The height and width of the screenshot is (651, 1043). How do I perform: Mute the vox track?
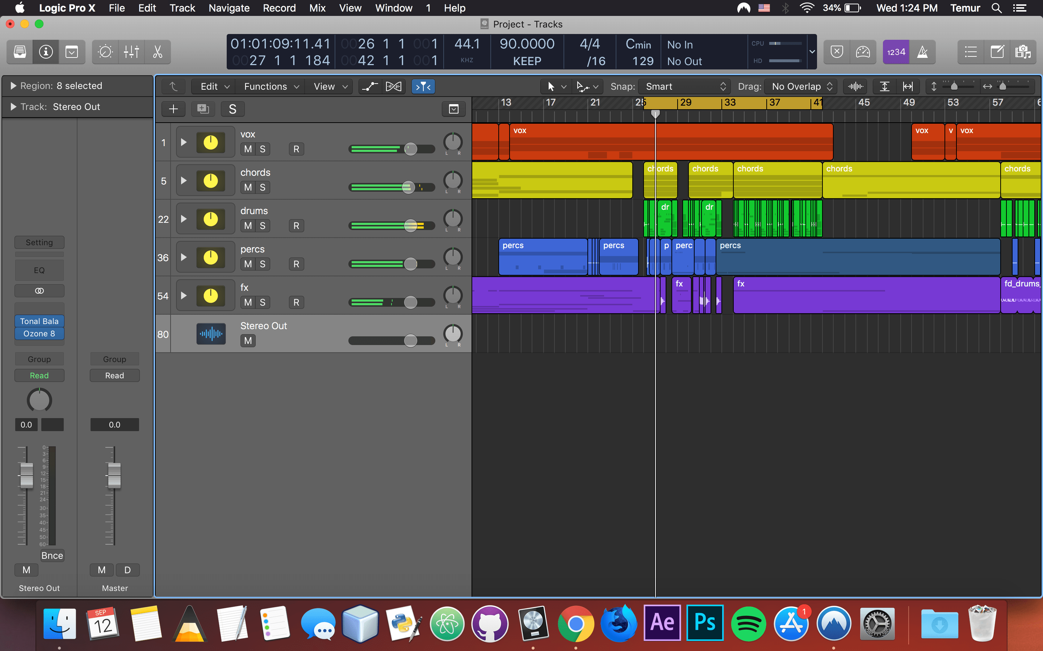coord(247,149)
